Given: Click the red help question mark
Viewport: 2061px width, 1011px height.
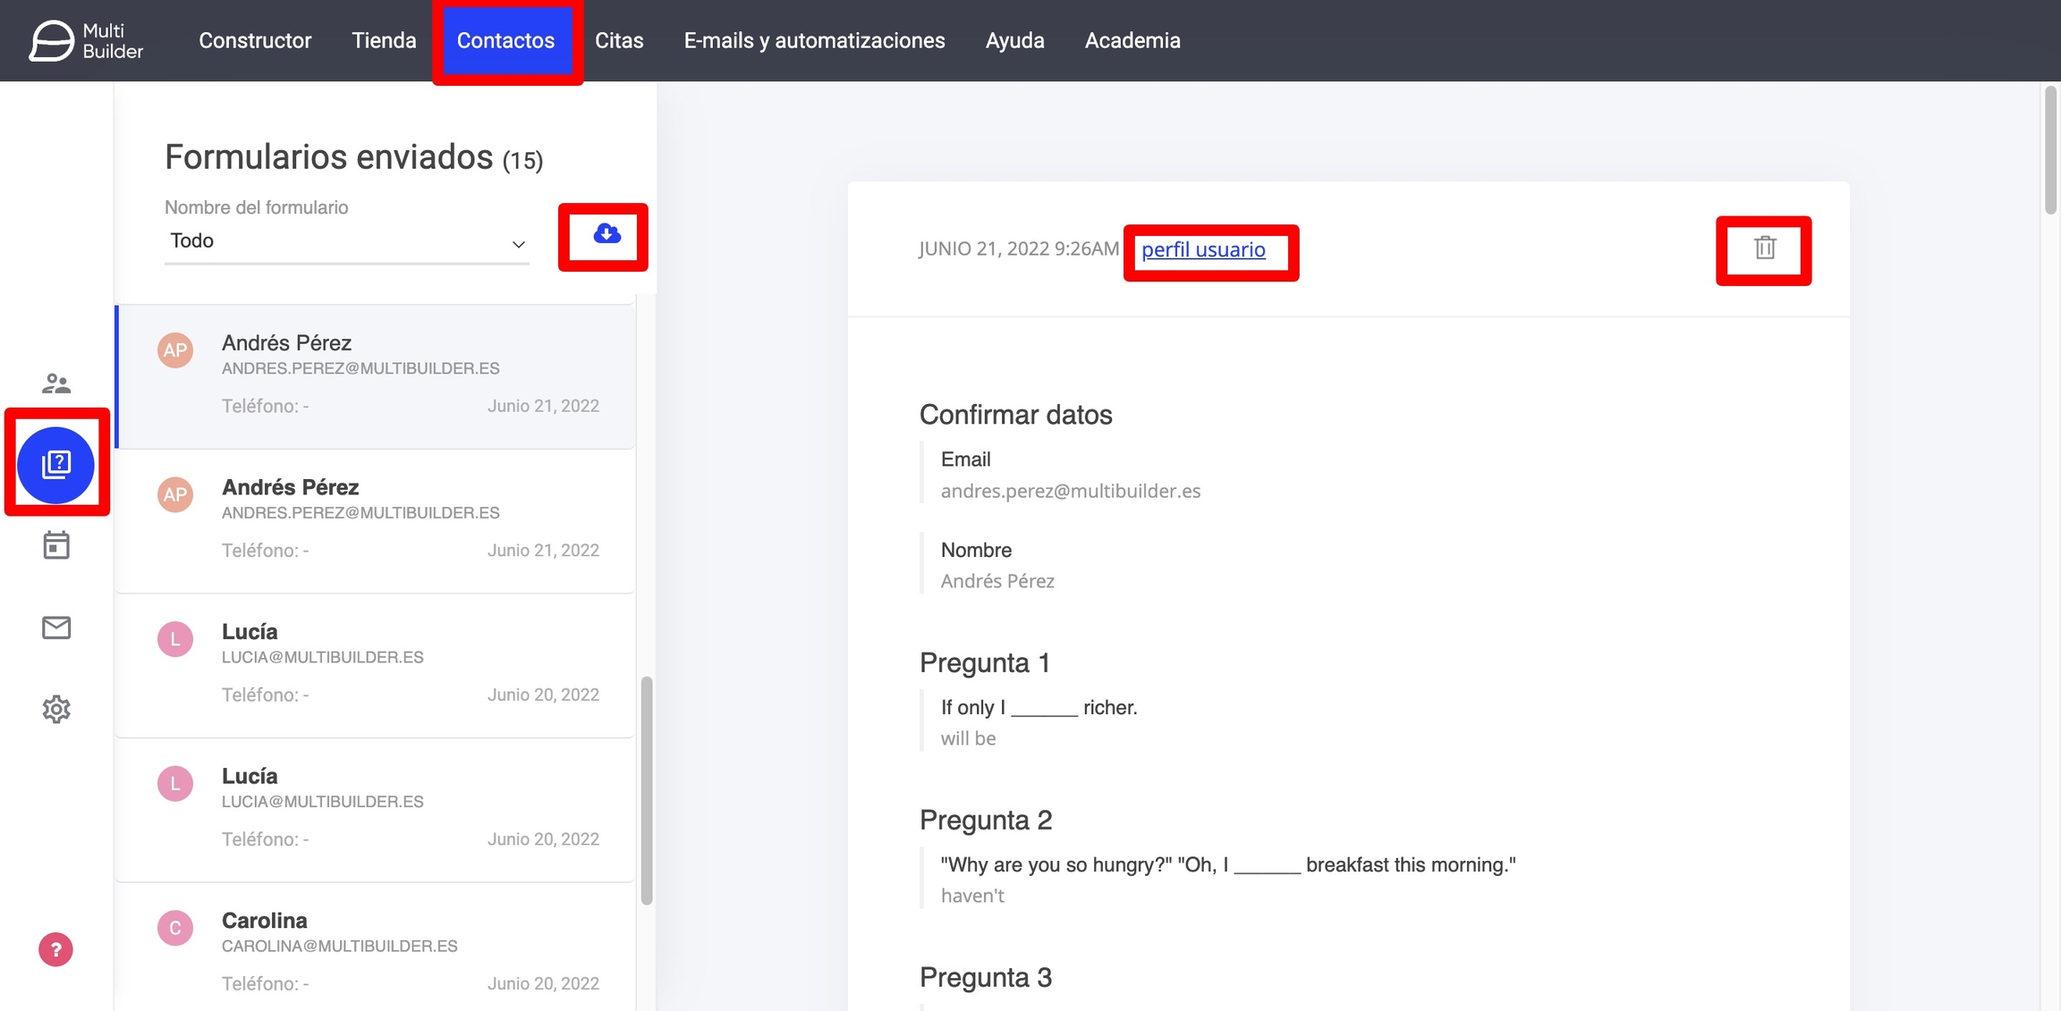Looking at the screenshot, I should point(55,949).
